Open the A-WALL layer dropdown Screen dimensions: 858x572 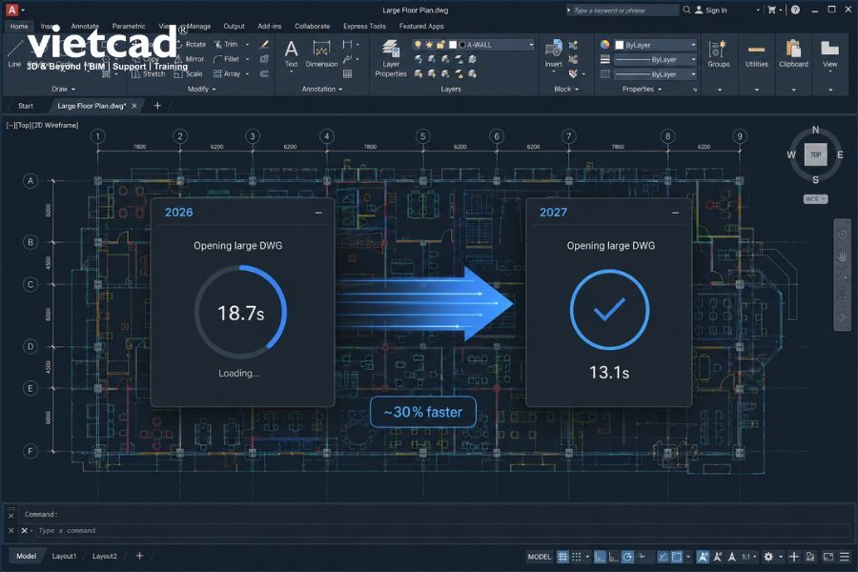pyautogui.click(x=531, y=45)
